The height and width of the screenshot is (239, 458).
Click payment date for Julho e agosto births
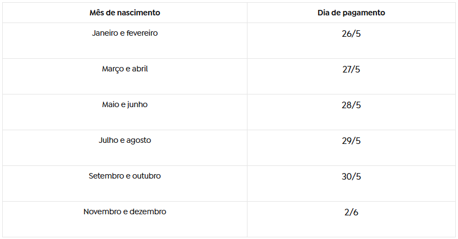(351, 141)
